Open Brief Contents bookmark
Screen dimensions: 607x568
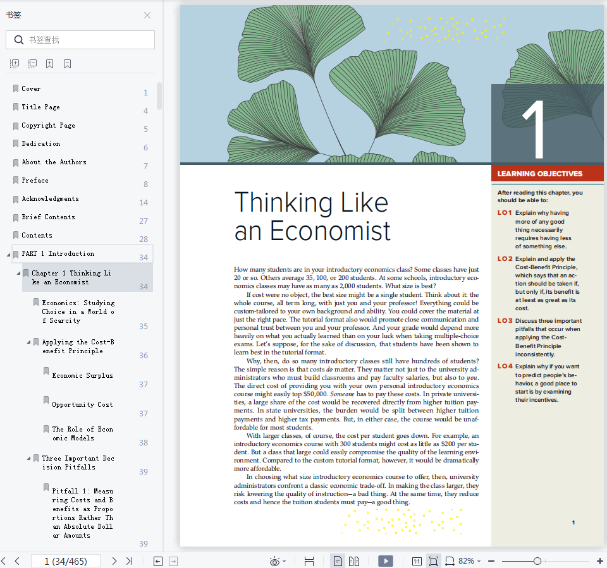coord(49,217)
